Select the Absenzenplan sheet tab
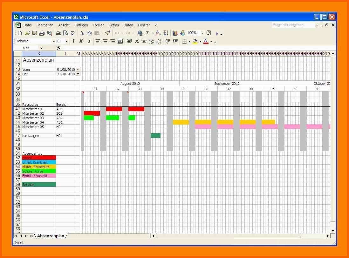This screenshot has height=258, width=349. [51, 236]
